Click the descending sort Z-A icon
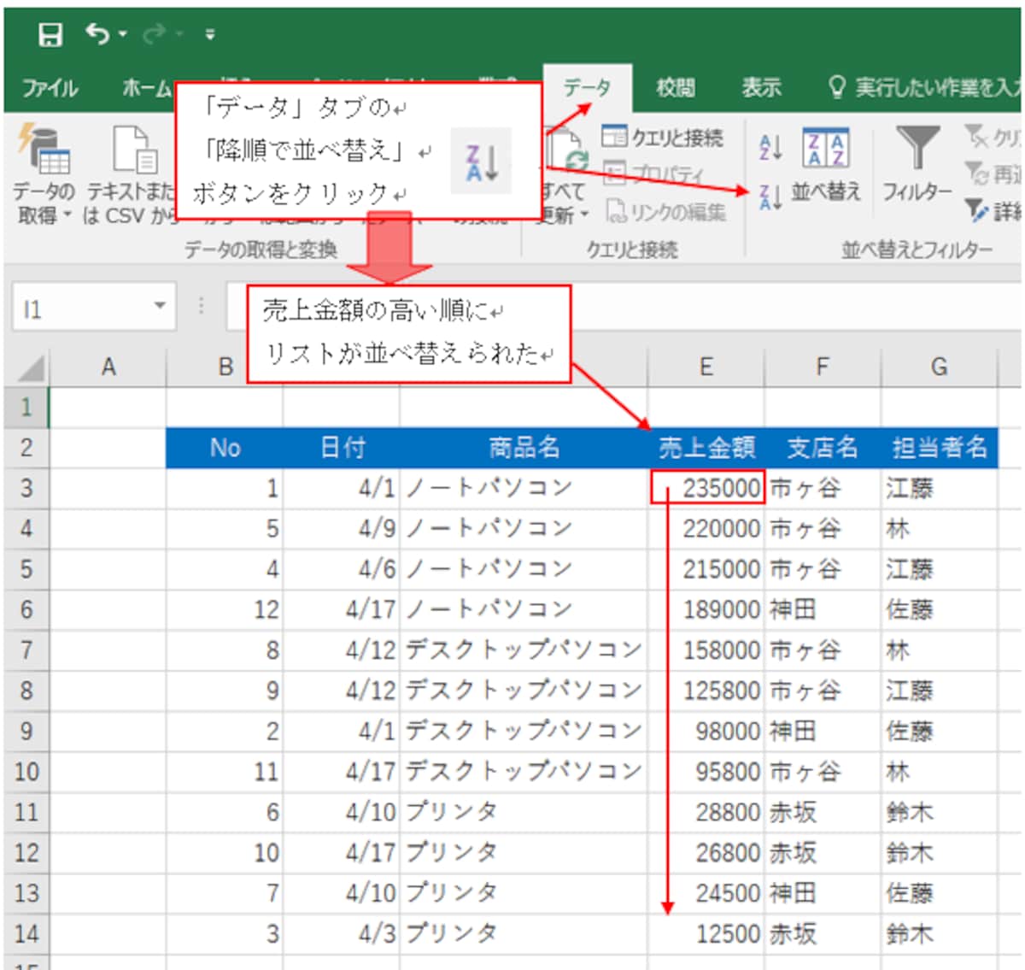 [770, 197]
